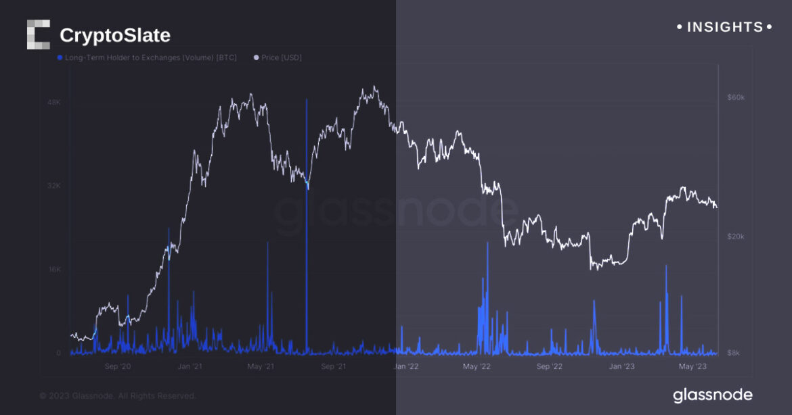Click the $20k price axis label
The height and width of the screenshot is (415, 792).
(x=735, y=237)
